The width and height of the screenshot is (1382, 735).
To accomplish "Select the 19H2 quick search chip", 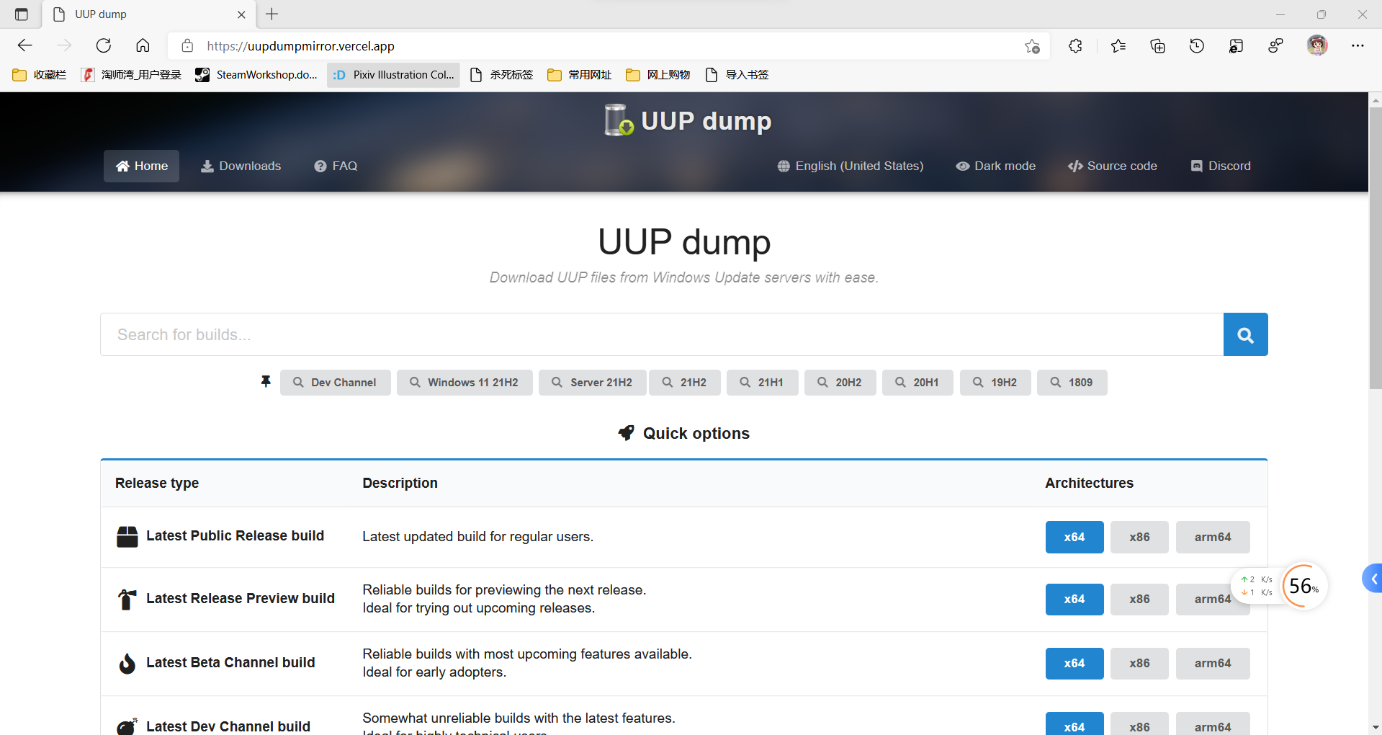I will coord(995,383).
